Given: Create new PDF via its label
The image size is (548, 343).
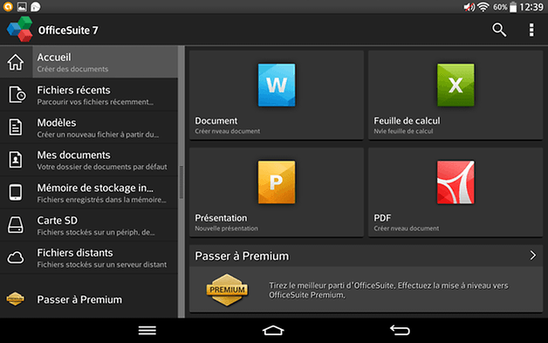Looking at the screenshot, I should (382, 218).
